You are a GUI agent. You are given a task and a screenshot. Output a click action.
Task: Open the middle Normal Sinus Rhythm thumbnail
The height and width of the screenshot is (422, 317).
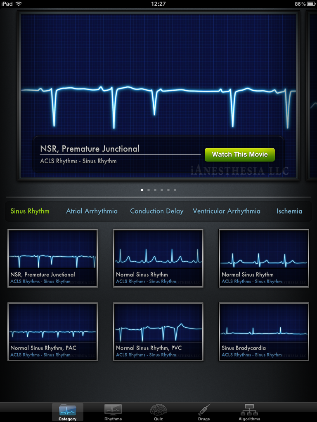pos(158,258)
